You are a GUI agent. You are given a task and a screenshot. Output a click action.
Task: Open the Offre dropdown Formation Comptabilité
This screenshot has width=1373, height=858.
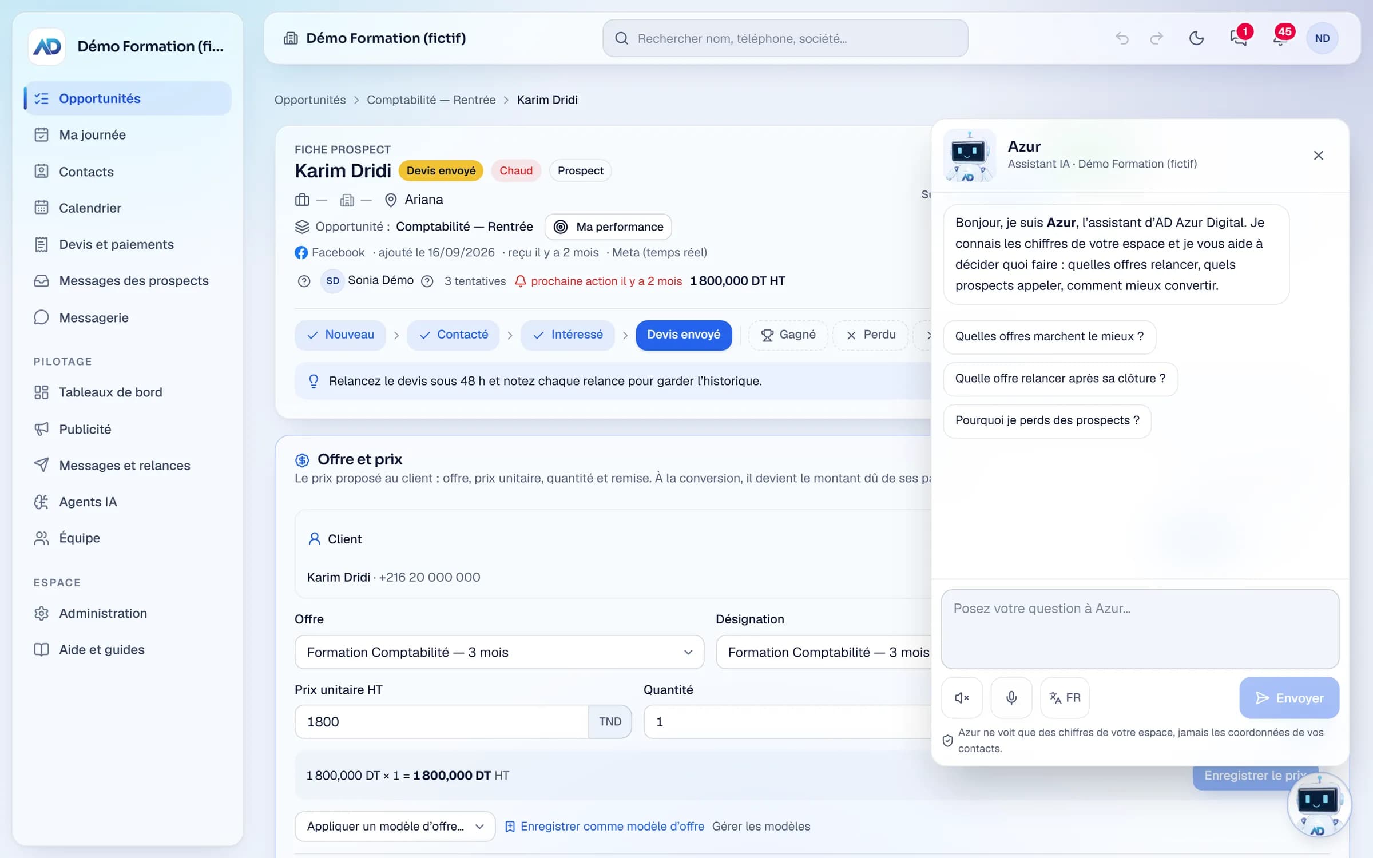point(499,652)
